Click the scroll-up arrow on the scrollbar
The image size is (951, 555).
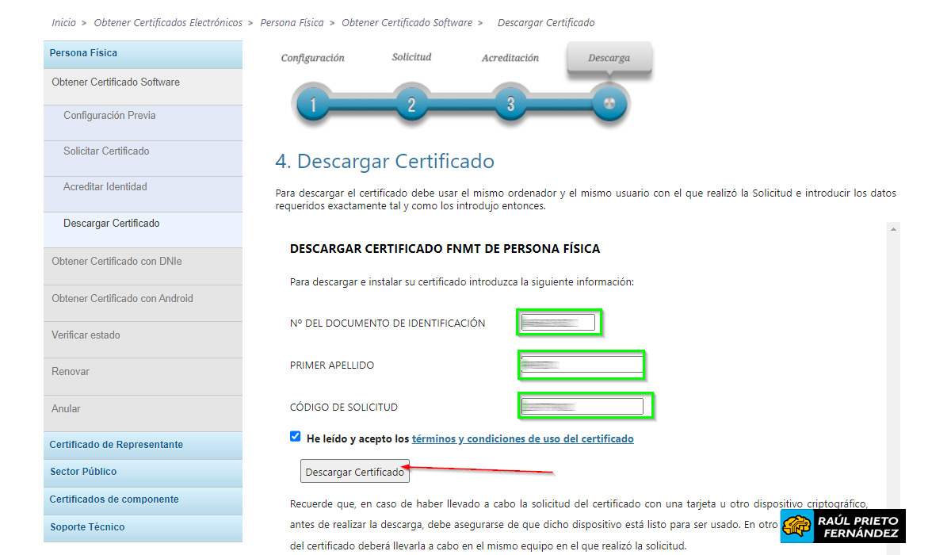point(894,228)
